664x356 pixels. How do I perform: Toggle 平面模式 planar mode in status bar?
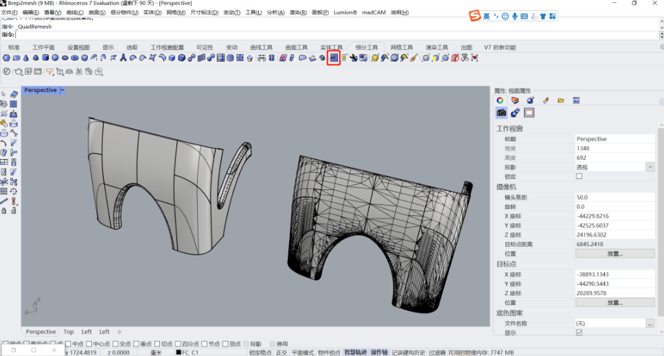pos(302,352)
